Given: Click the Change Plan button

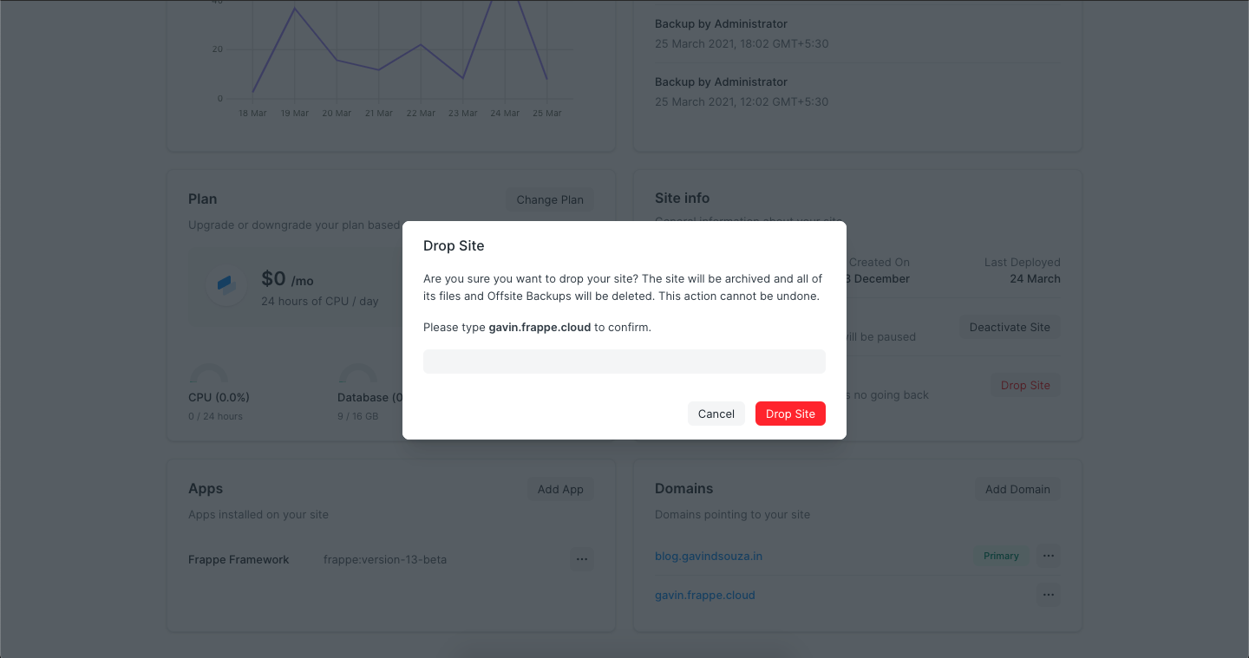Looking at the screenshot, I should pos(550,199).
